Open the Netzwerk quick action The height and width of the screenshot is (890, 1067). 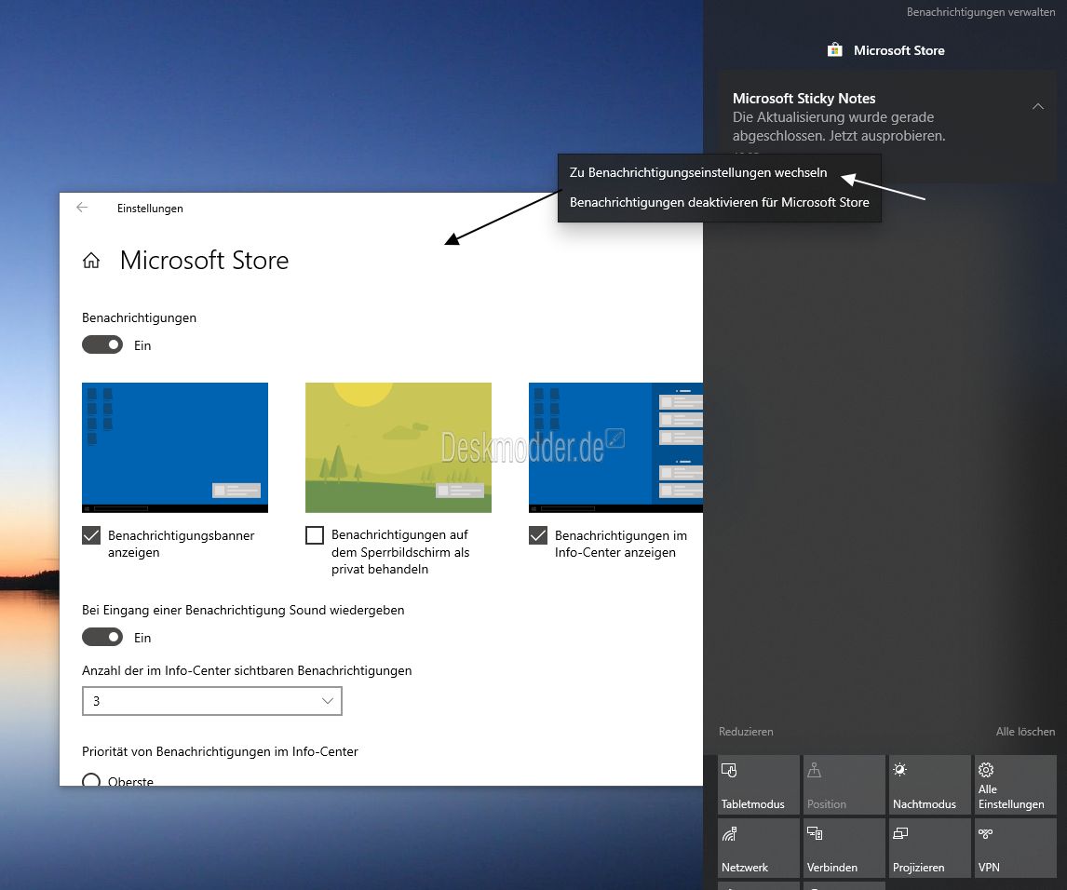(x=759, y=848)
